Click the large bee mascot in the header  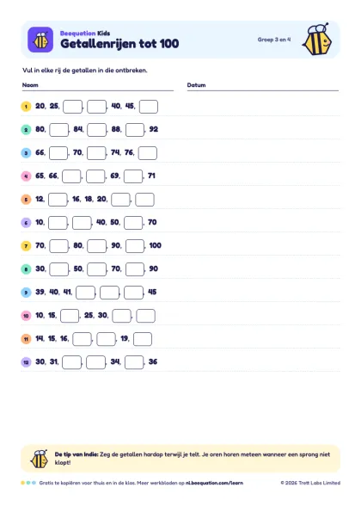(x=317, y=40)
